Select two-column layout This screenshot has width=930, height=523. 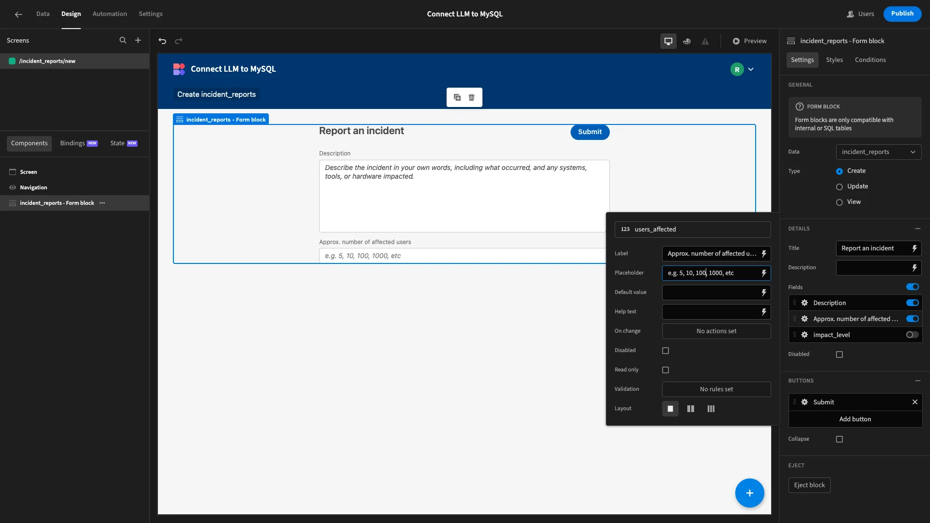(691, 409)
